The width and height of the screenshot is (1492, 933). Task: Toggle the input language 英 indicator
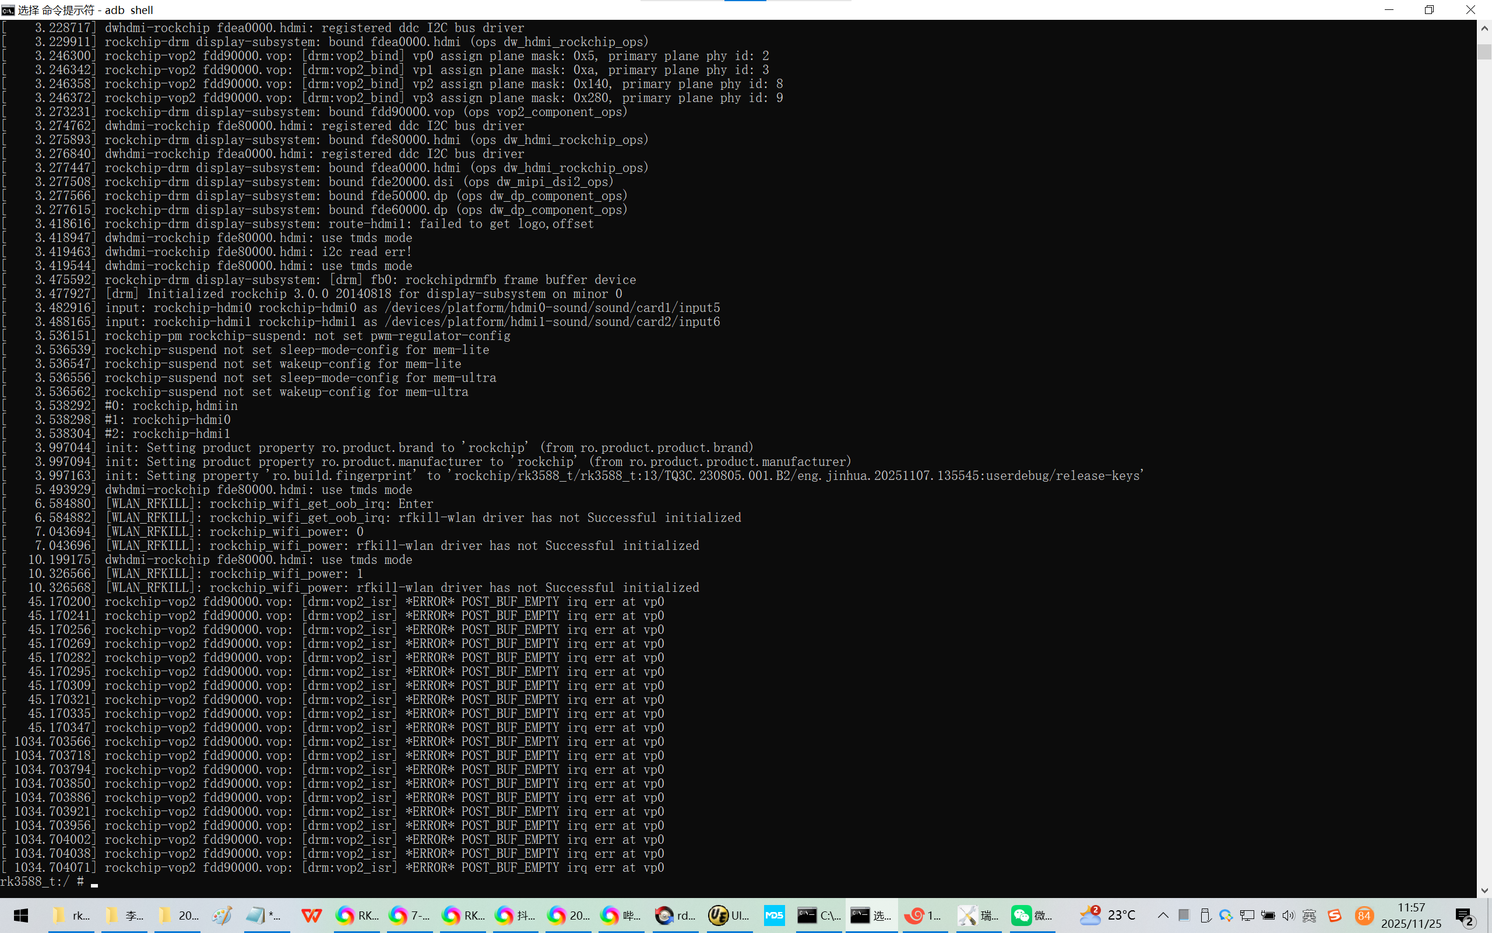point(1310,916)
